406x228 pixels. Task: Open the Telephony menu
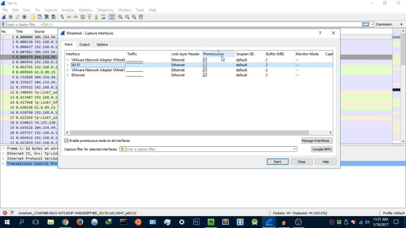pos(105,10)
